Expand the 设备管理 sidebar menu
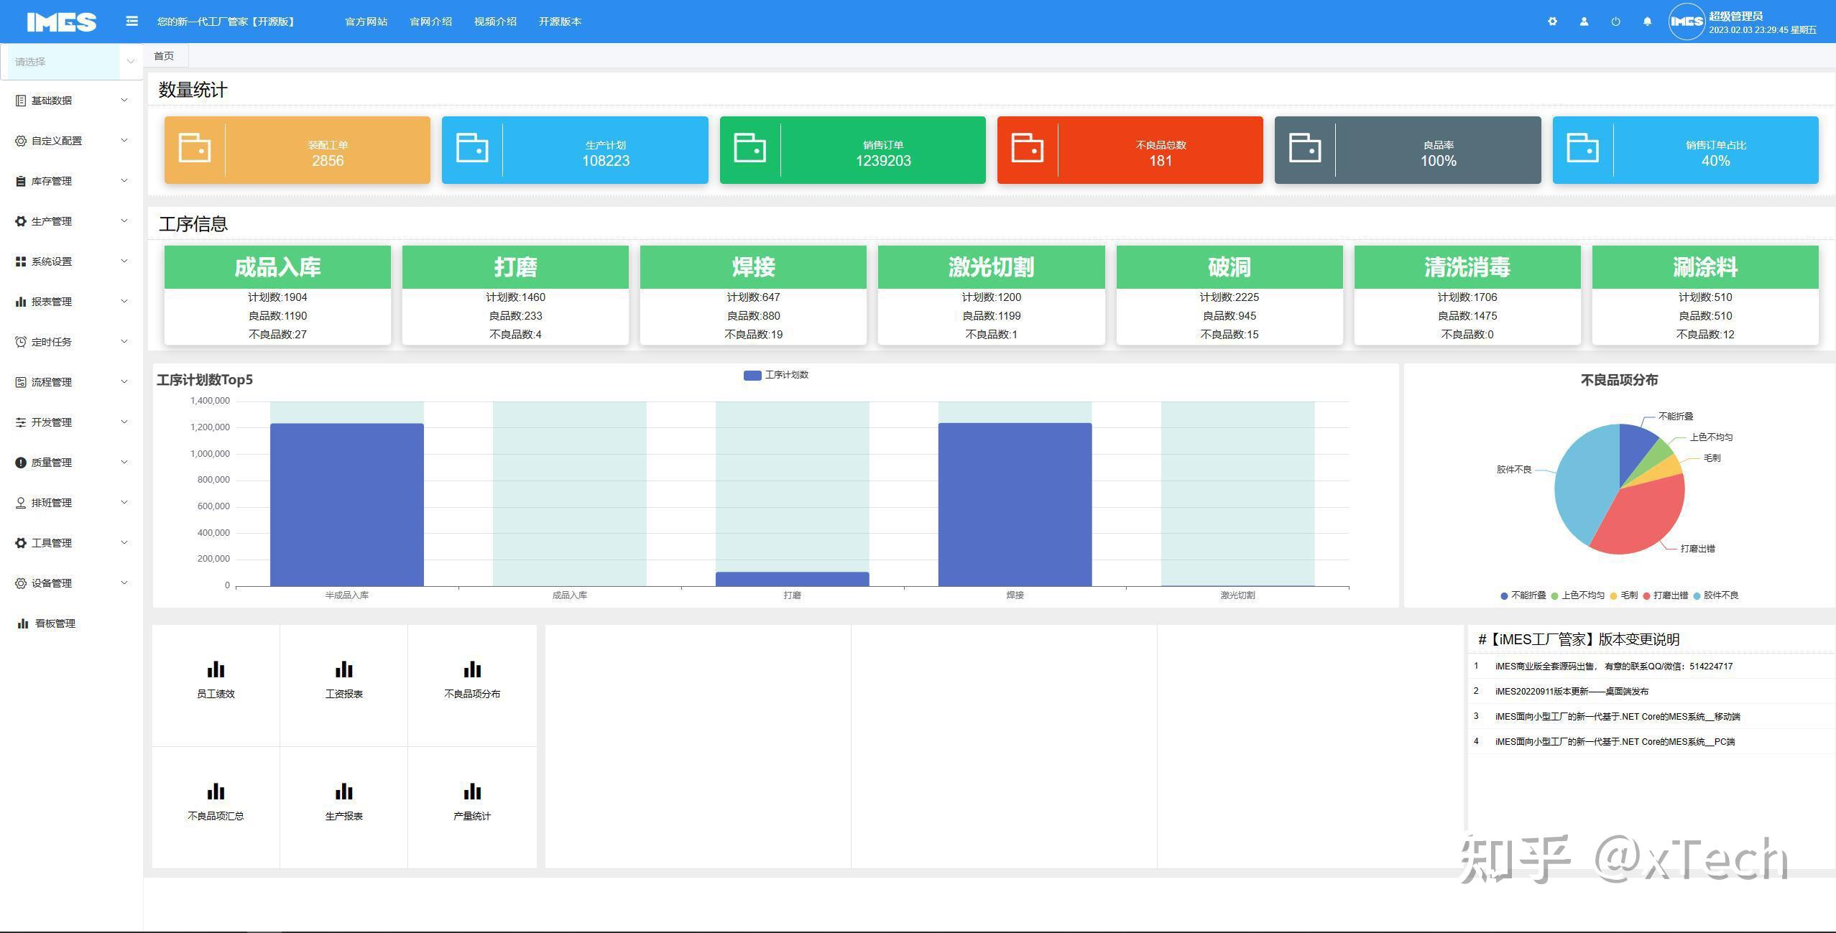1836x933 pixels. 72,583
